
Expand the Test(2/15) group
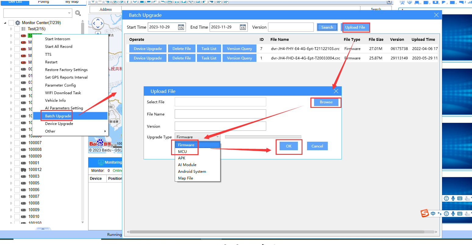(x=11, y=29)
